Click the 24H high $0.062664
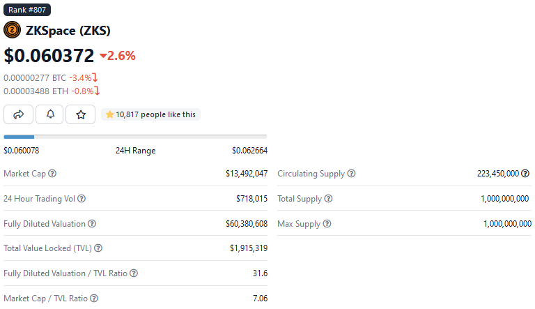This screenshot has width=535, height=309. point(250,151)
